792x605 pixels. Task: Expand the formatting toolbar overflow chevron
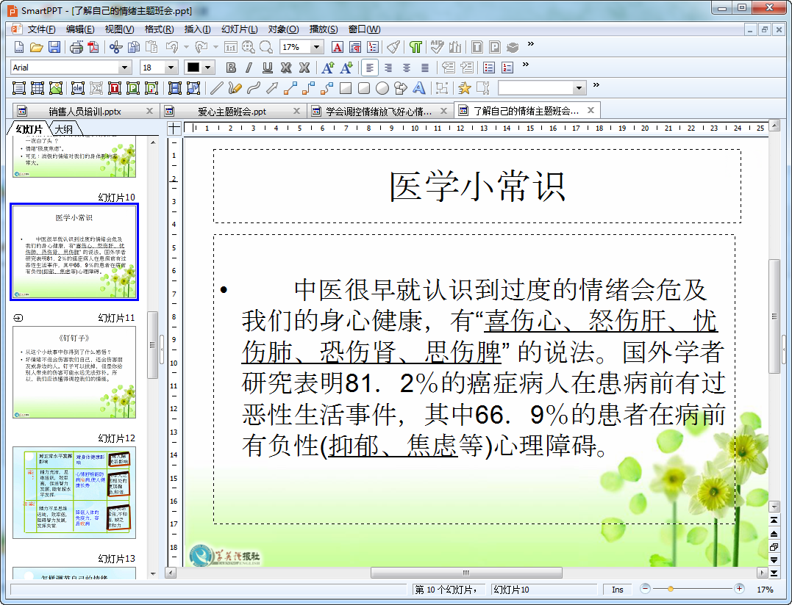[525, 65]
